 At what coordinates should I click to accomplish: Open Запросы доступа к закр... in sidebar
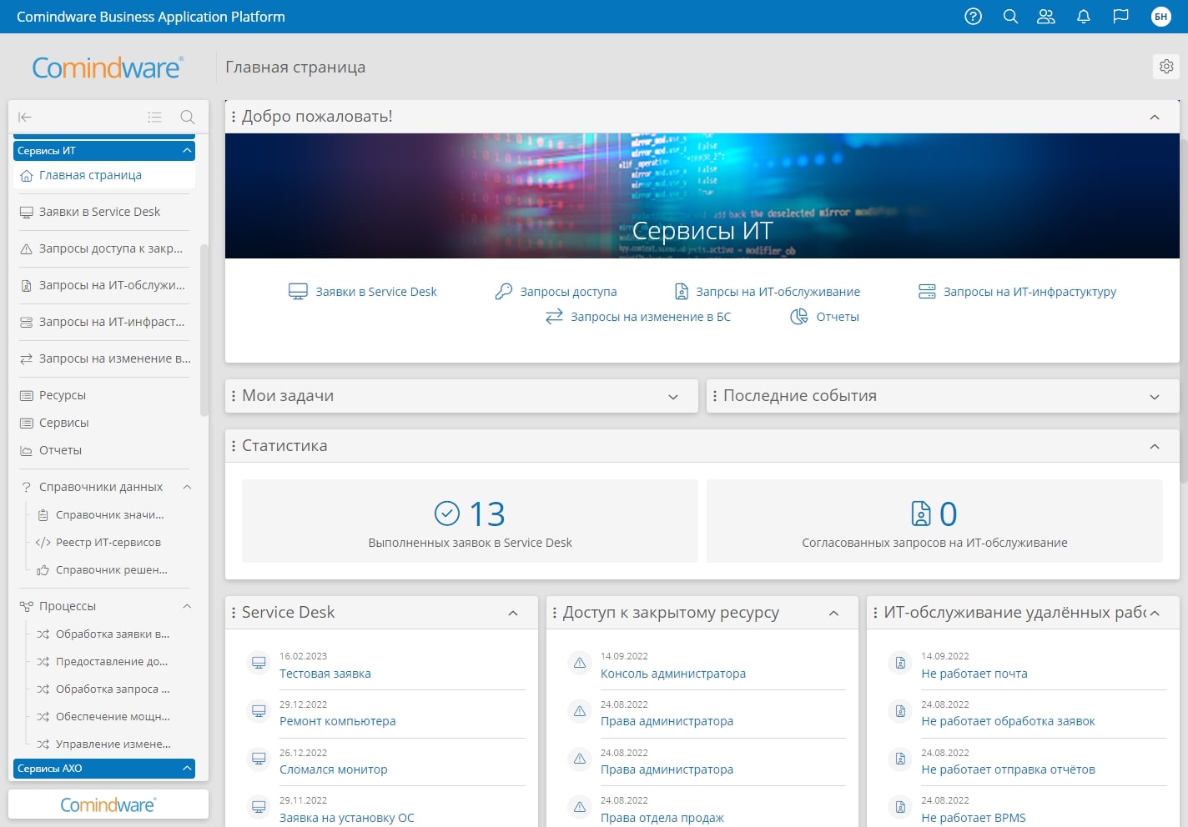104,248
